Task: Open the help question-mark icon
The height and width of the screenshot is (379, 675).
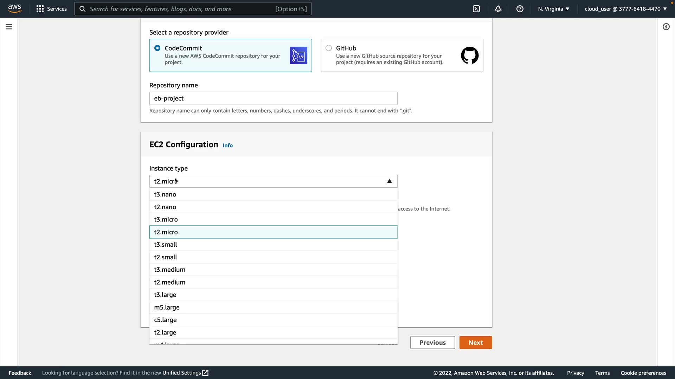Action: 520,9
